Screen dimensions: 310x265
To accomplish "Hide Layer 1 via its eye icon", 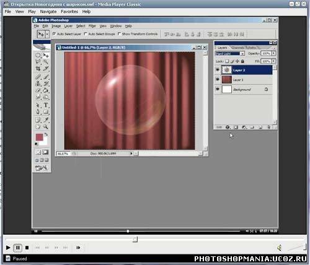I will click(x=218, y=79).
